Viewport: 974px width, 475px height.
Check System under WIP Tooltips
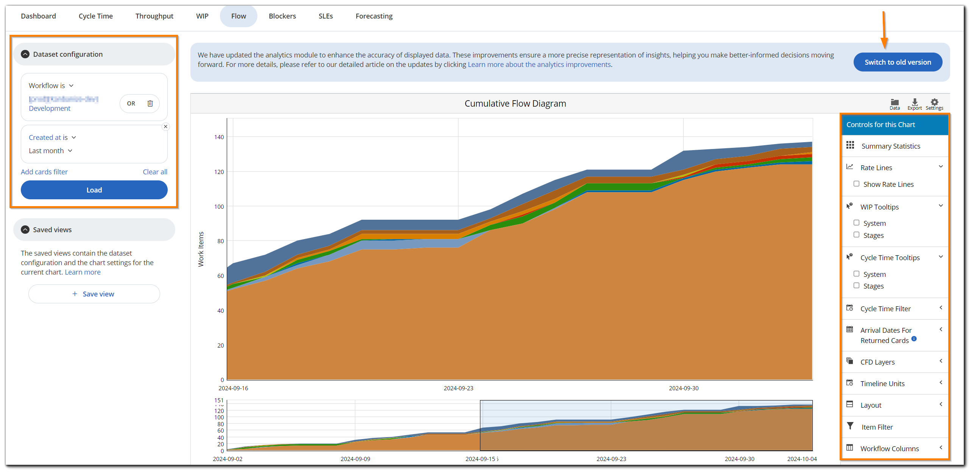click(856, 223)
